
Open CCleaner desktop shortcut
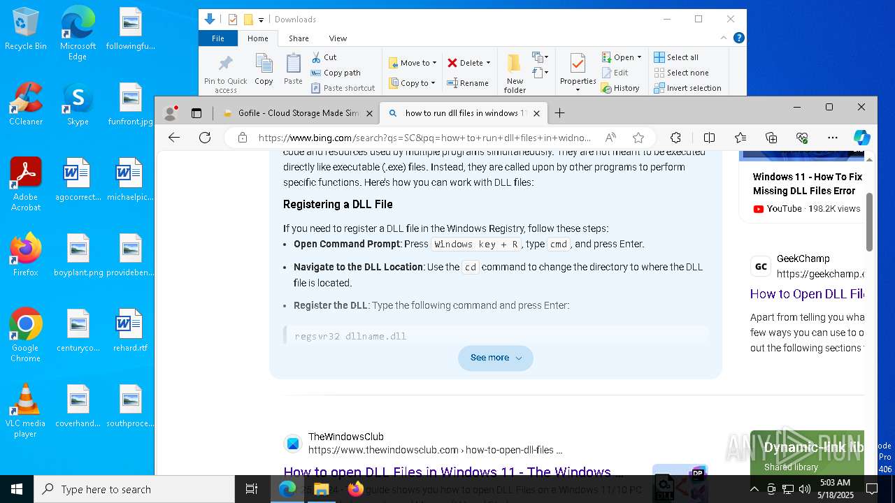point(25,104)
